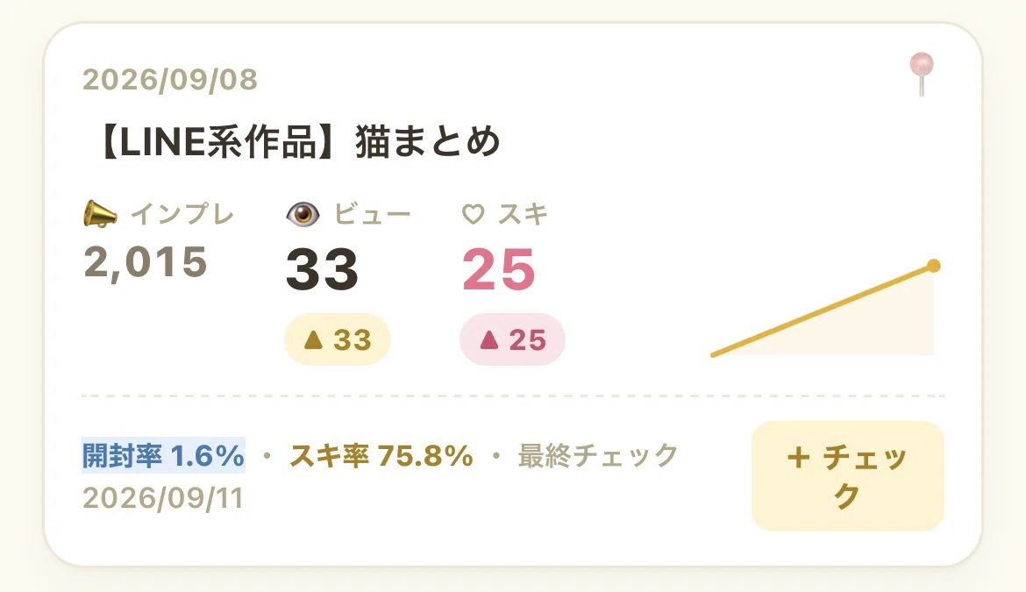Click the heart icon beside スキ
This screenshot has width=1026, height=592.
pyautogui.click(x=473, y=215)
